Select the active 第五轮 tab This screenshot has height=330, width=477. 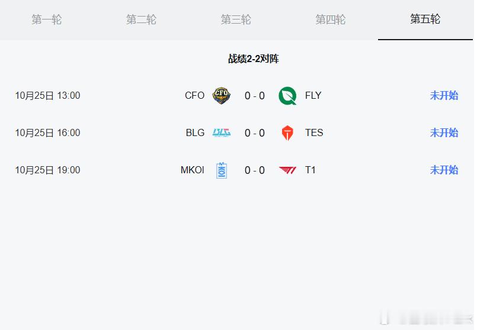[x=425, y=20]
